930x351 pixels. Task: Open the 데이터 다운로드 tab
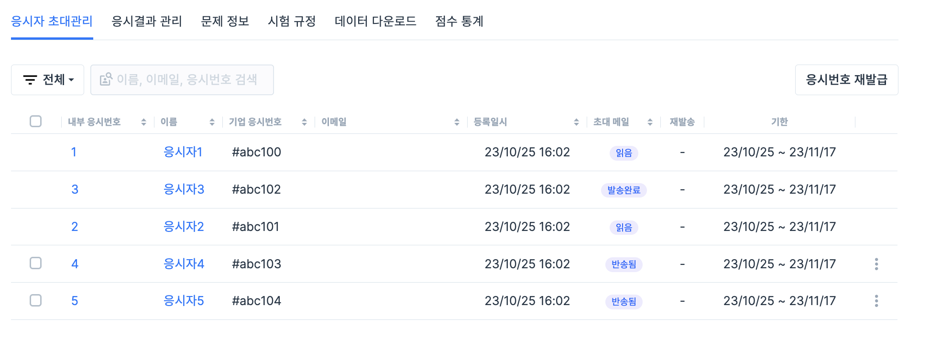coord(375,21)
